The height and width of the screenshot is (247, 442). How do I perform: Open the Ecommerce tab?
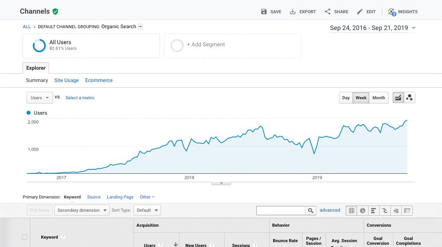click(99, 80)
